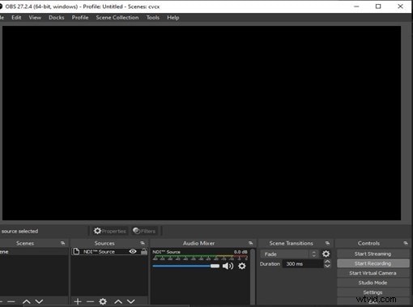The height and width of the screenshot is (307, 413).
Task: Increase transition duration with up arrow
Action: (327, 262)
